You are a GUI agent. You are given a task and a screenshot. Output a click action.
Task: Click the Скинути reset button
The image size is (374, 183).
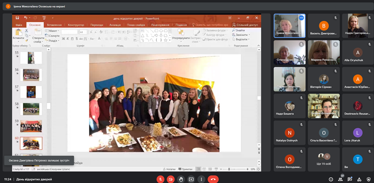(x=52, y=36)
